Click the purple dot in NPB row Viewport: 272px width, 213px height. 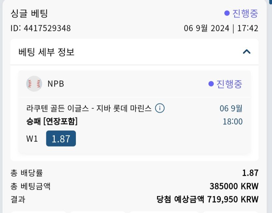point(211,84)
